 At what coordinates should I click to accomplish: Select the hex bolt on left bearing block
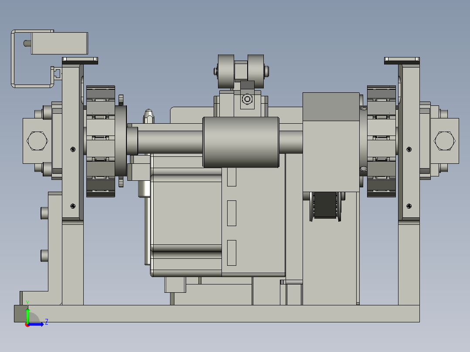(x=37, y=141)
